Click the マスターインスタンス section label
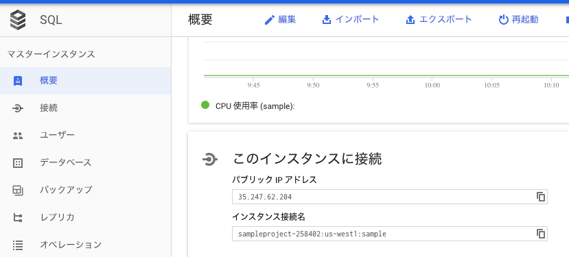Screen dimensions: 569x257 51,54
